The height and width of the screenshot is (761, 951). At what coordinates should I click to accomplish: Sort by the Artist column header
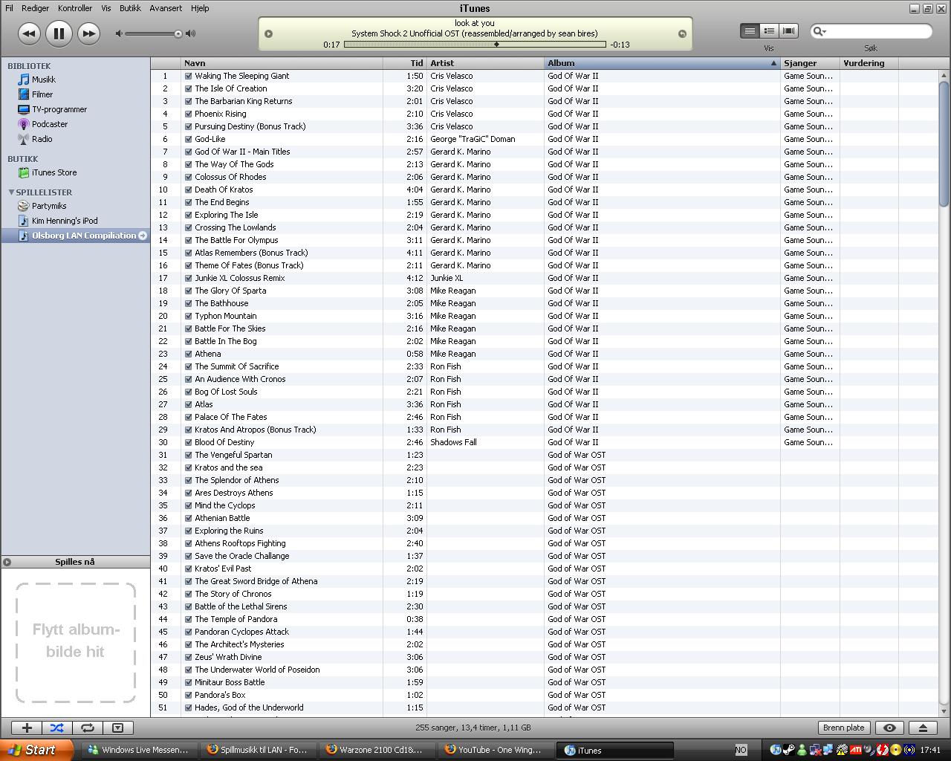485,63
